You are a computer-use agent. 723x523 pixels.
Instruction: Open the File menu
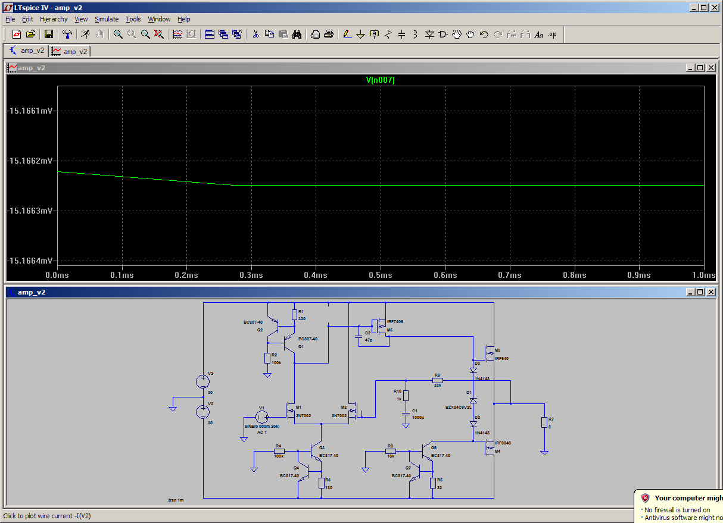click(10, 19)
